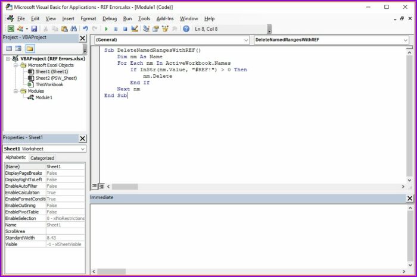Open the Insert menu
Viewport: 417px width, 277px height.
[x=68, y=18]
